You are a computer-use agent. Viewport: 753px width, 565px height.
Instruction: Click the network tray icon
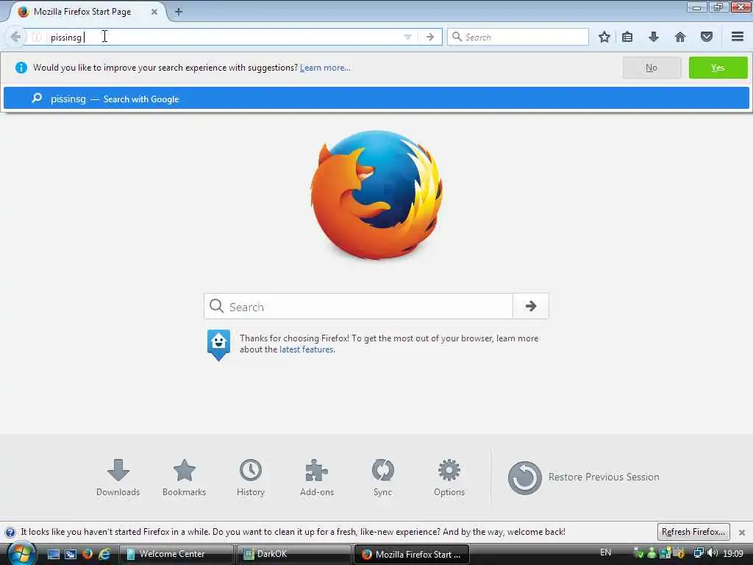(x=699, y=553)
